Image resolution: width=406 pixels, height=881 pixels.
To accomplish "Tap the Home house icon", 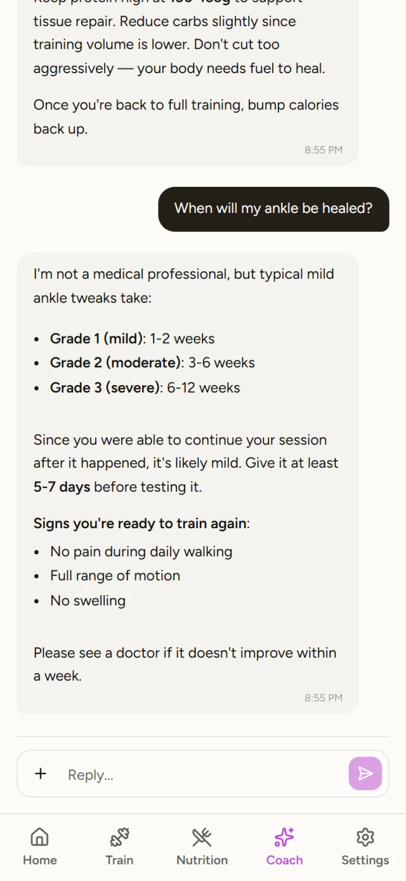I will click(40, 837).
